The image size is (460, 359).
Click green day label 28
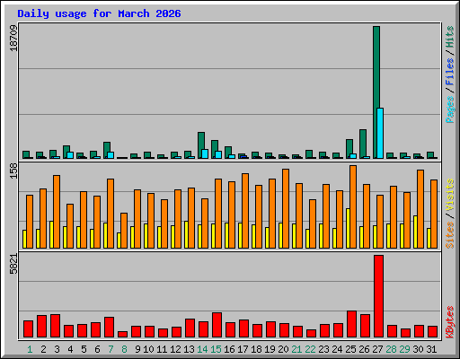click(x=391, y=349)
